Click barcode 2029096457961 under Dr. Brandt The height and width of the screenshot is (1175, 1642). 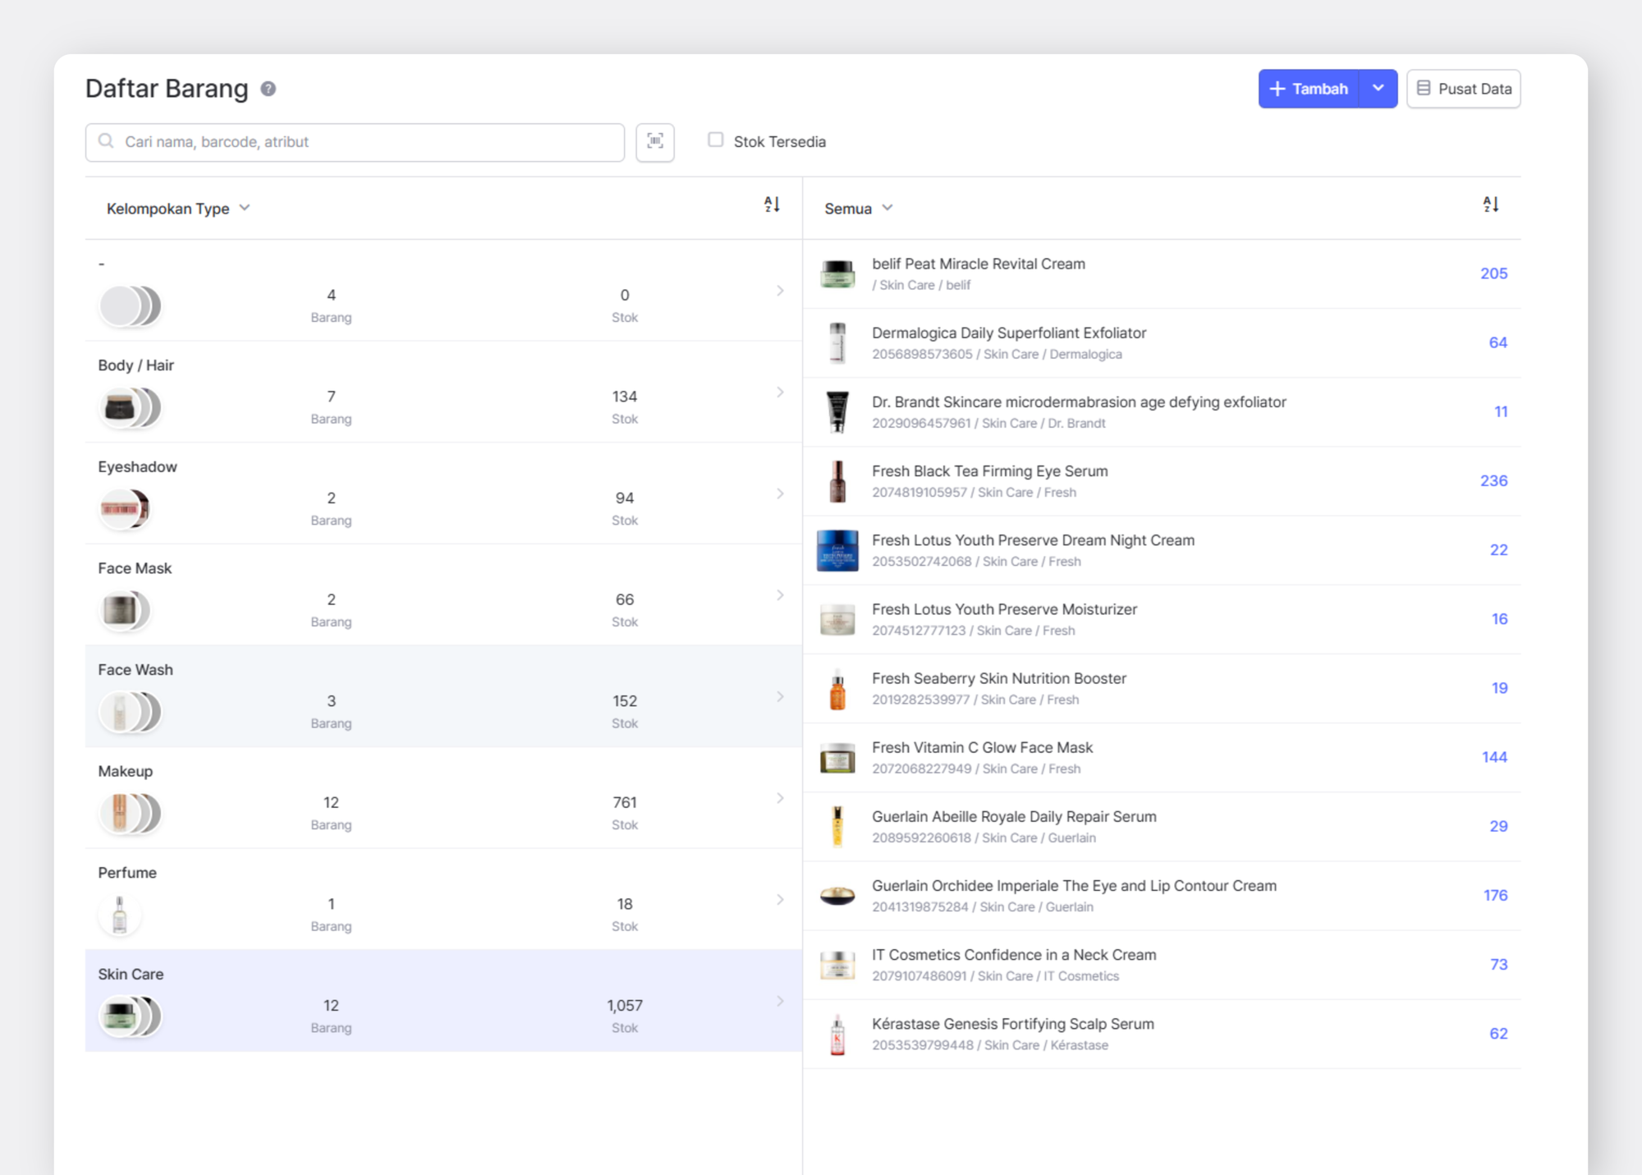pyautogui.click(x=920, y=423)
